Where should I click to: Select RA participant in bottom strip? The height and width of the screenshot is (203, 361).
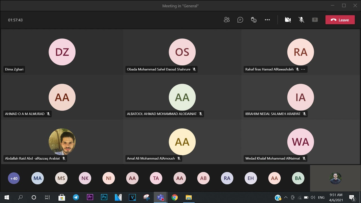[x=227, y=178]
